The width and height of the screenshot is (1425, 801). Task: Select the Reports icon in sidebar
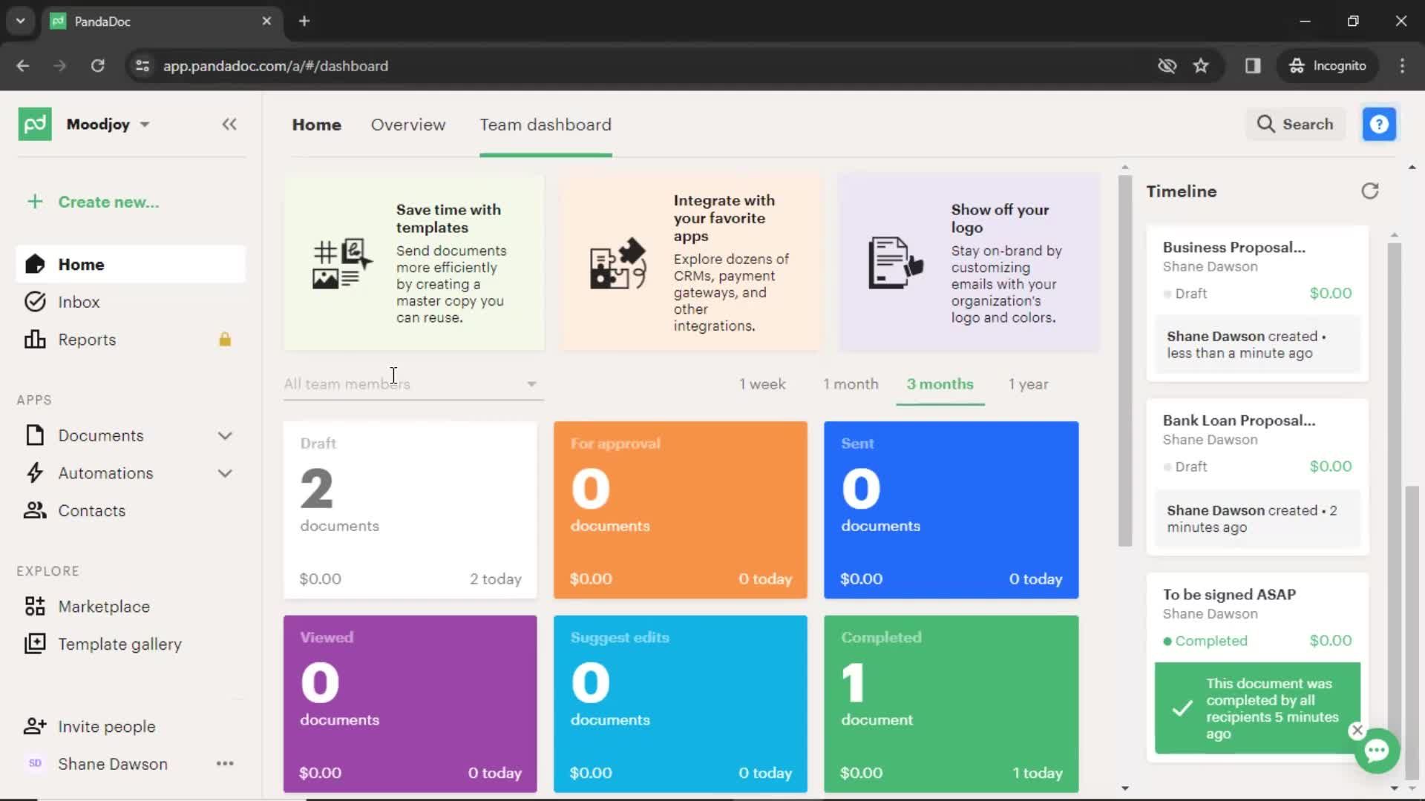[x=34, y=340]
